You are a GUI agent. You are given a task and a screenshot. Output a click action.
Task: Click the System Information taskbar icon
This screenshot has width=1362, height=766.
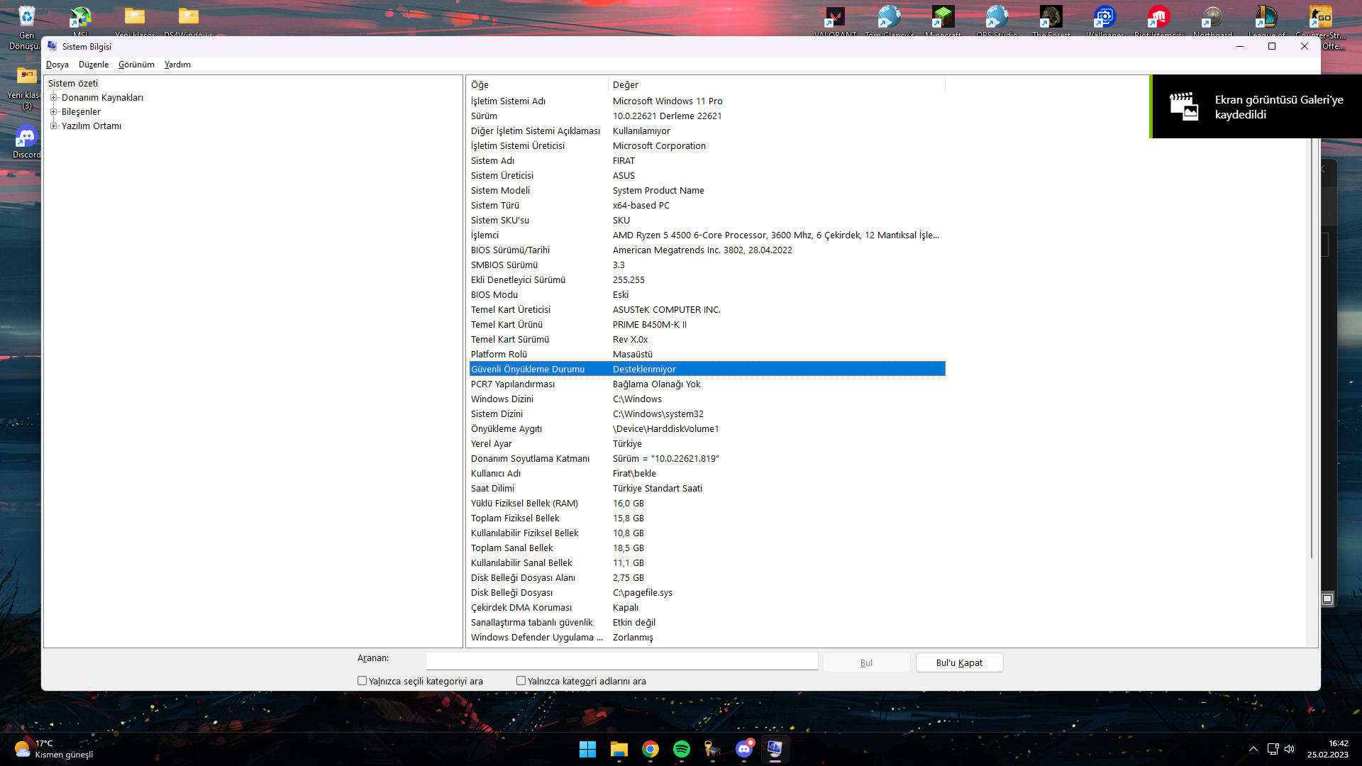pos(775,749)
